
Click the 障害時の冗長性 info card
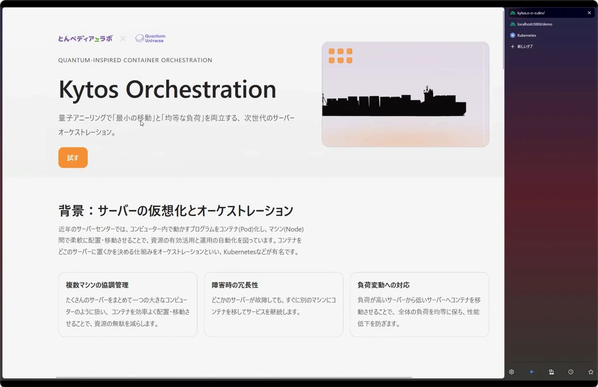[x=273, y=304]
